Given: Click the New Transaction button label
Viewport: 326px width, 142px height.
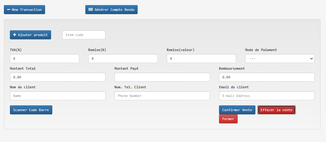Looking at the screenshot, I should [27, 10].
